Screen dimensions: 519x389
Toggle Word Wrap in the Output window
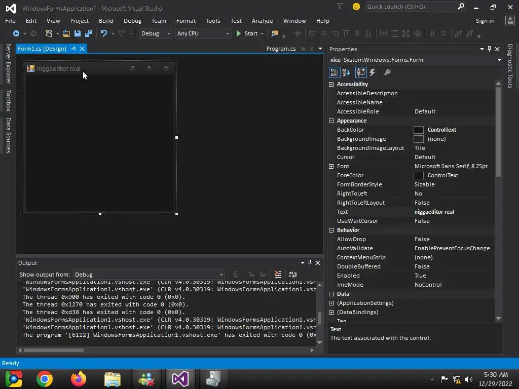click(293, 274)
